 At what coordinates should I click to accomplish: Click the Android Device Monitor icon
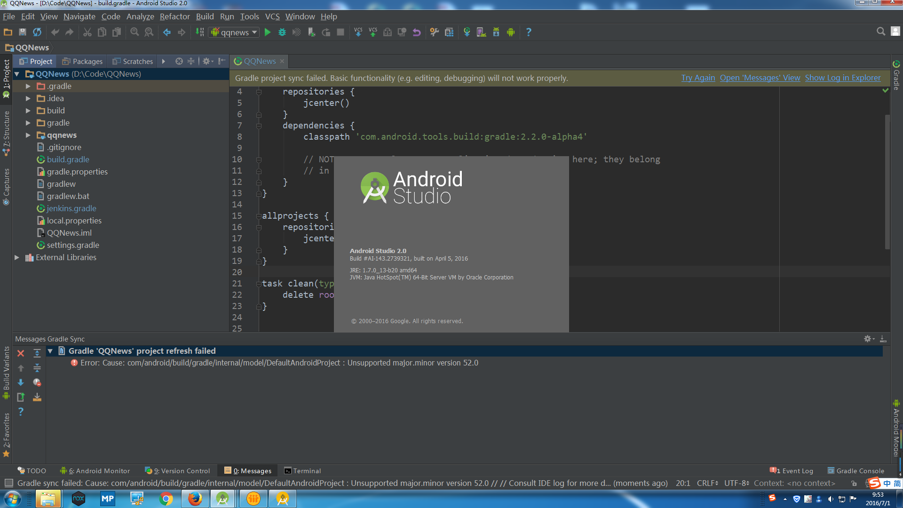511,32
